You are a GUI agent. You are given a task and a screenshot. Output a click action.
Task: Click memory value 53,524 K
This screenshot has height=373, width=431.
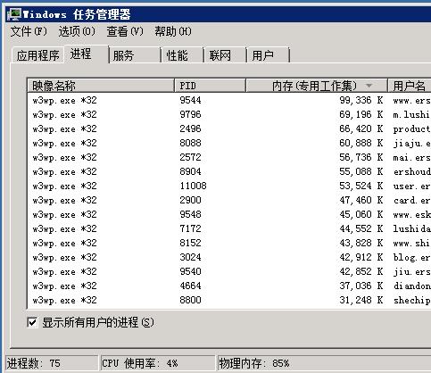361,186
